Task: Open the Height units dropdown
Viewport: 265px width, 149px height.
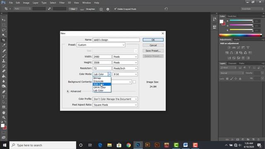Action: [x=125, y=62]
